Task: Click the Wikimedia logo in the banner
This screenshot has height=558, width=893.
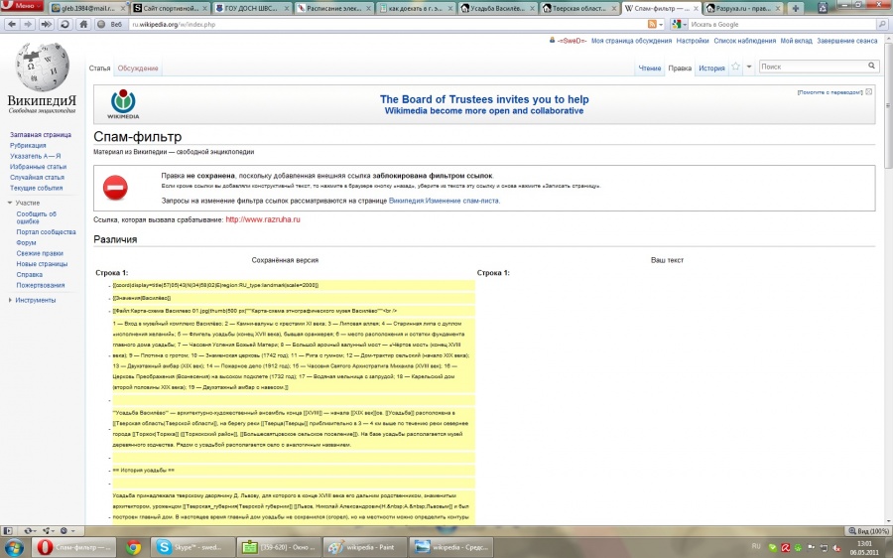Action: [123, 103]
